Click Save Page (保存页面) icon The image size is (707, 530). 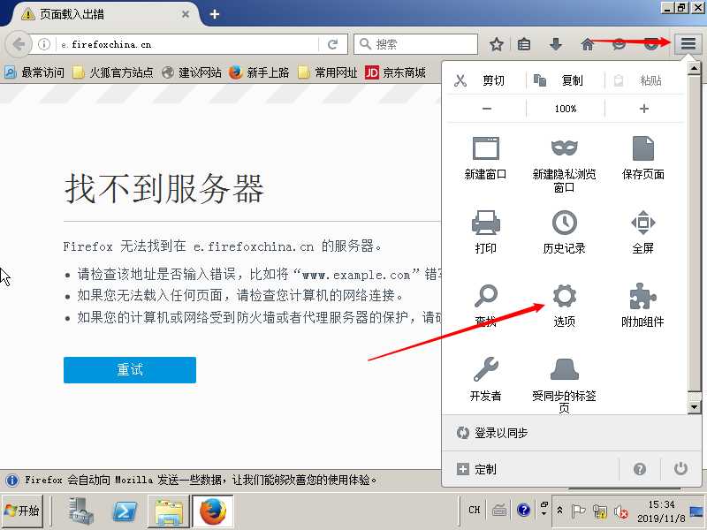(643, 148)
